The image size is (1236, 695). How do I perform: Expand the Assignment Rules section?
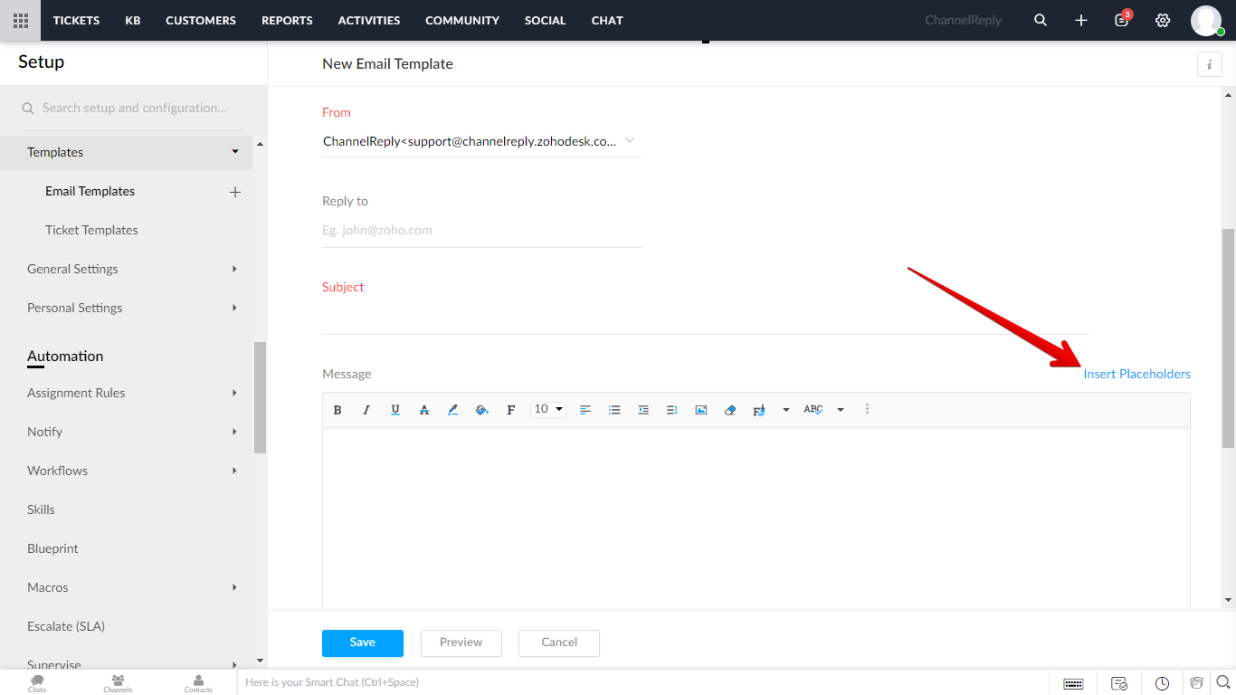234,393
